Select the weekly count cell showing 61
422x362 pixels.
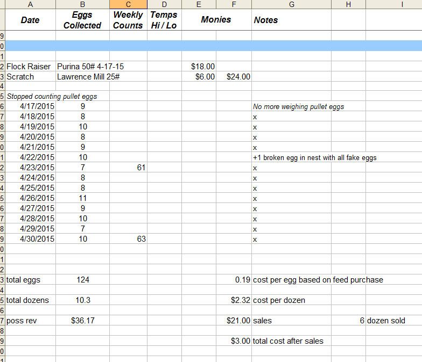click(x=141, y=168)
